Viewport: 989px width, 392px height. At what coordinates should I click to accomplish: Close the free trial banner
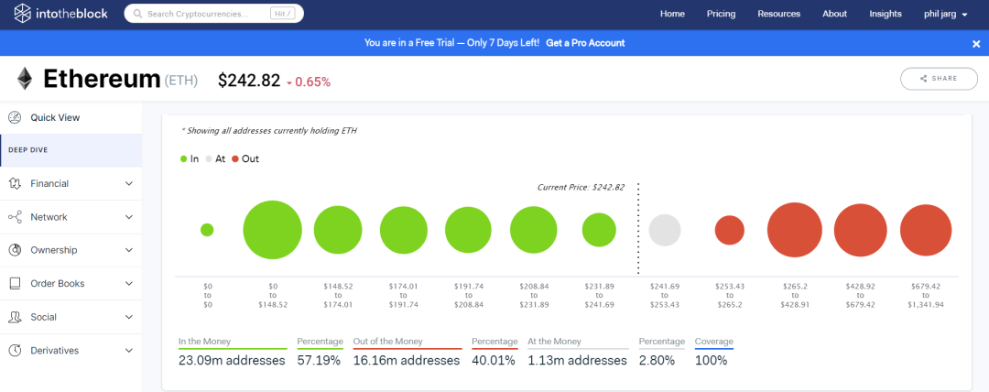(976, 44)
